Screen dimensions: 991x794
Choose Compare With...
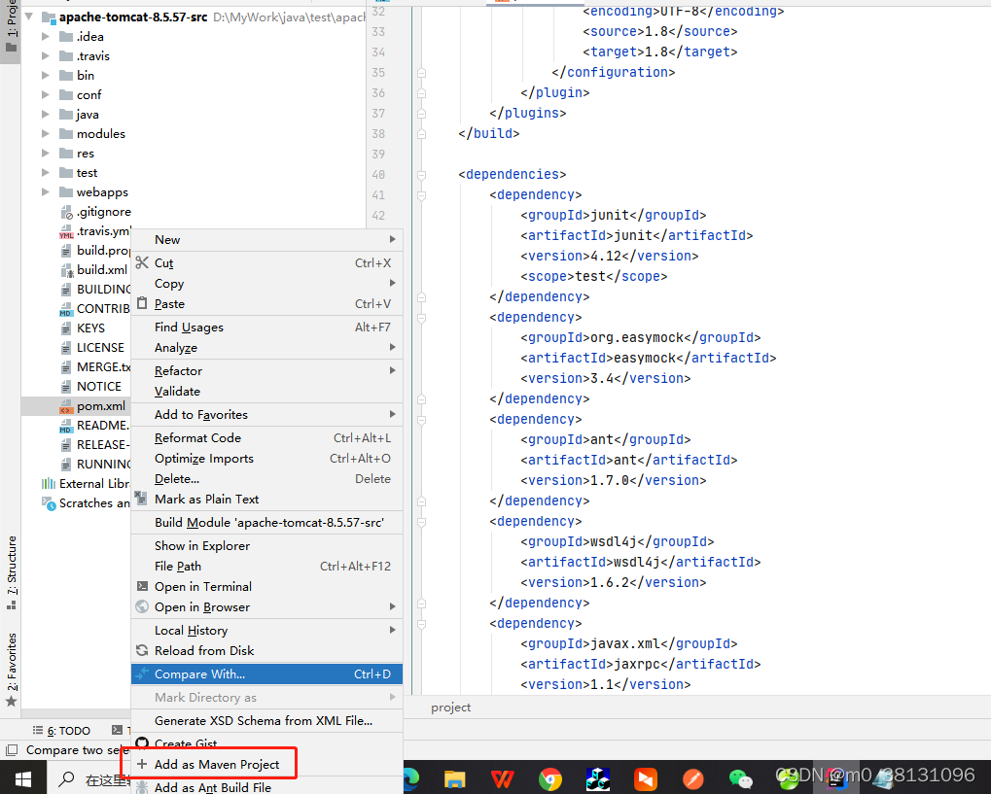point(266,674)
